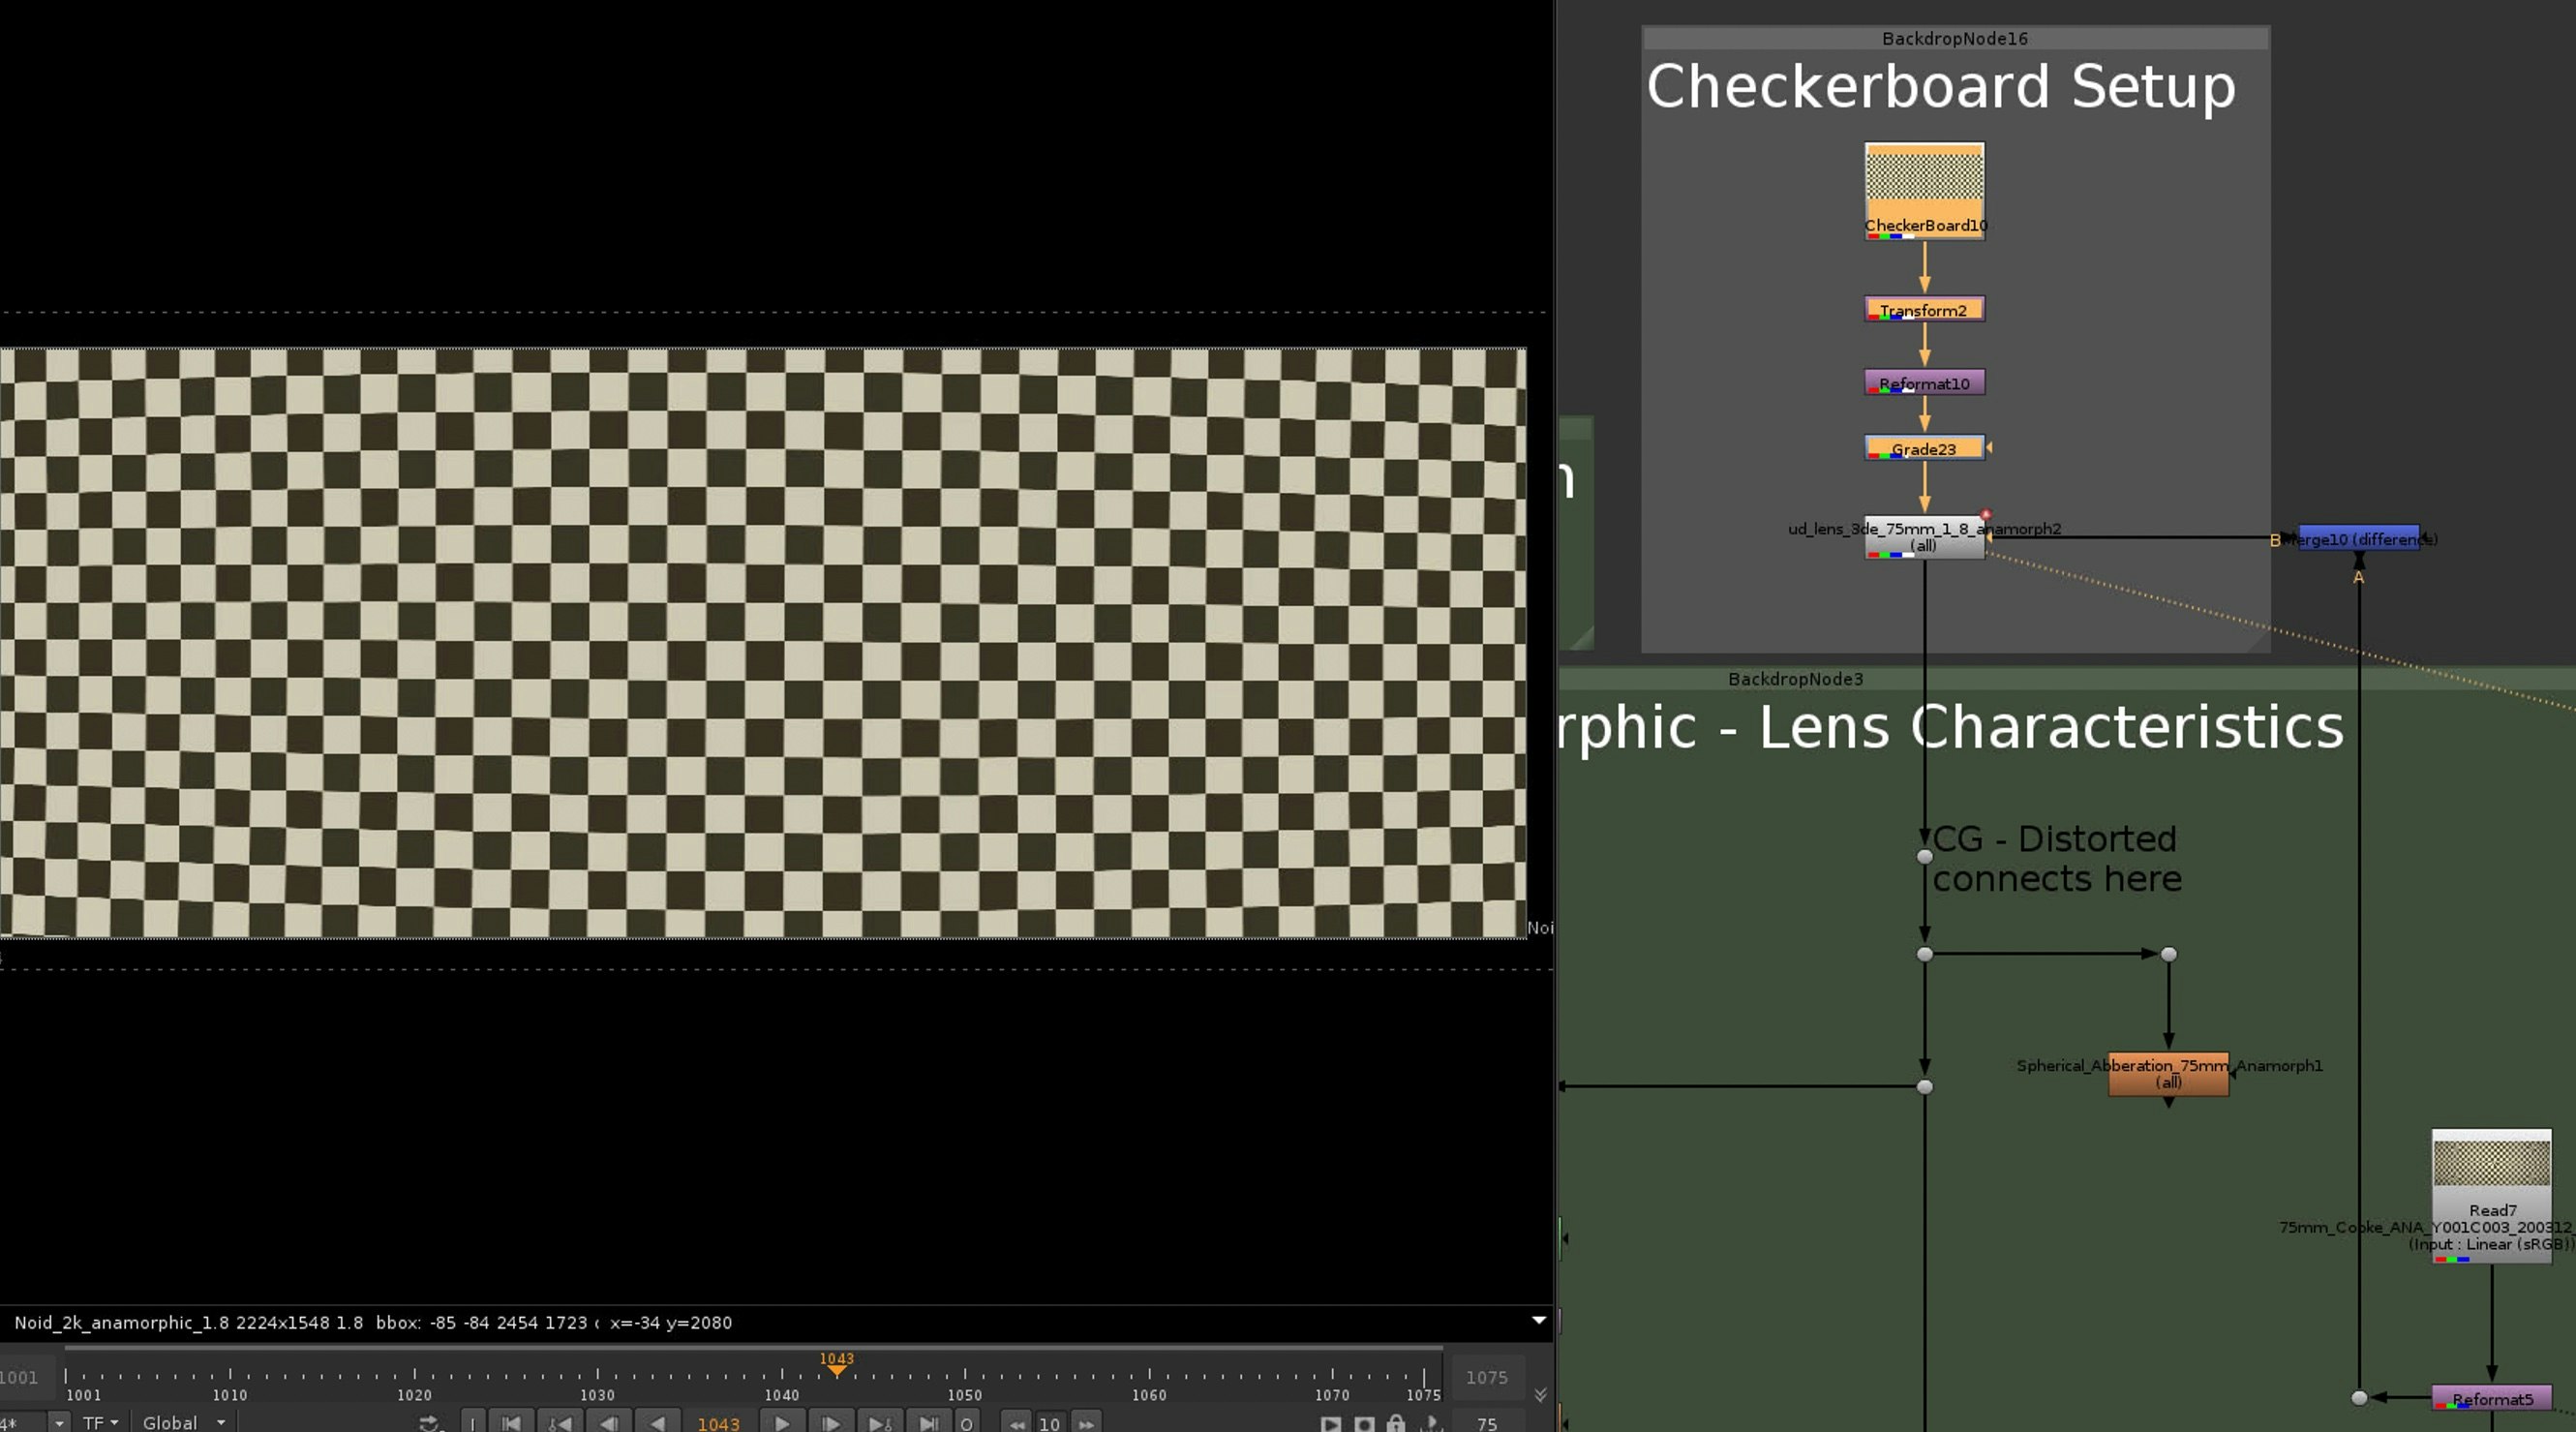2576x1432 pixels.
Task: Select the Merge10 difference node
Action: (x=2359, y=538)
